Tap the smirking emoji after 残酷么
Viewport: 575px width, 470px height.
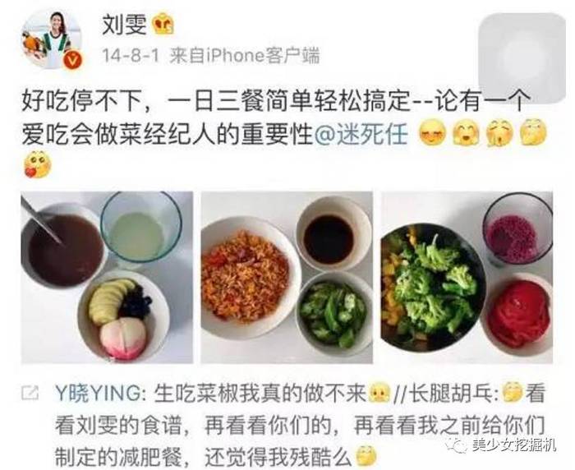[x=366, y=457]
